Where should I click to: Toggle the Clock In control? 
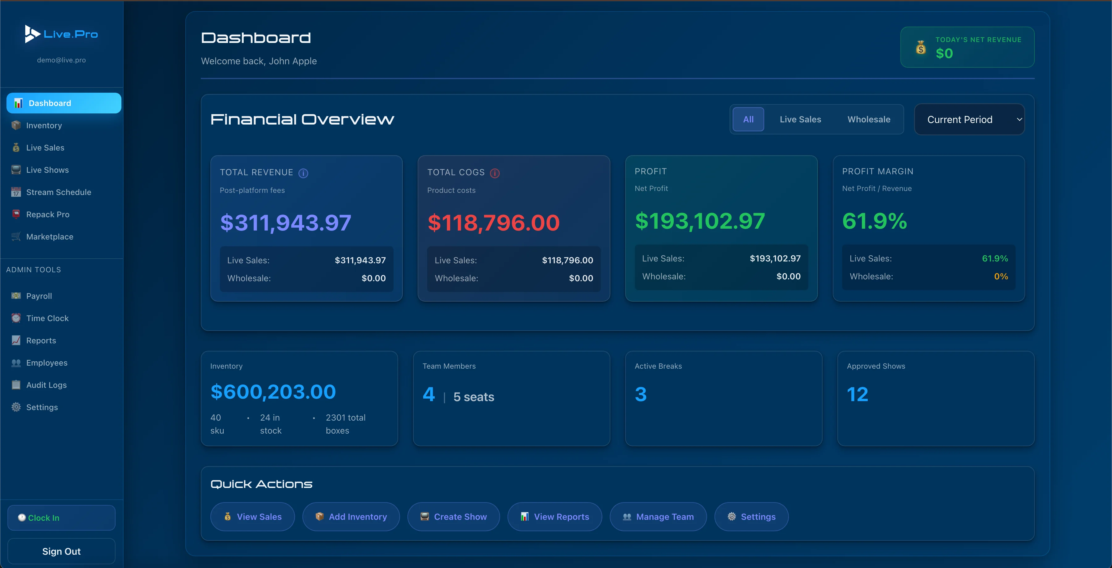click(61, 517)
